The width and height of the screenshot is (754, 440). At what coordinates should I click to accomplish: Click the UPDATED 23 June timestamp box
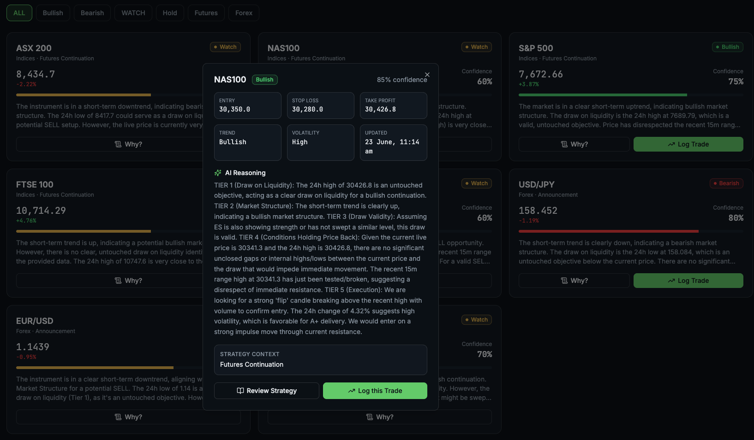[394, 142]
